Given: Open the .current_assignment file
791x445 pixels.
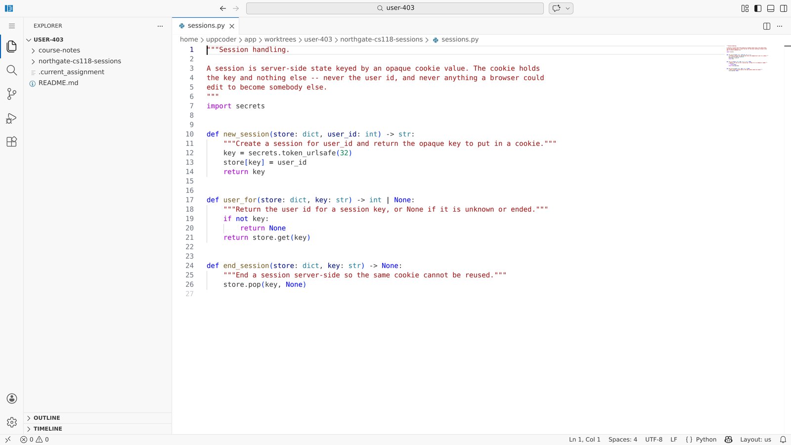Looking at the screenshot, I should pos(98,72).
